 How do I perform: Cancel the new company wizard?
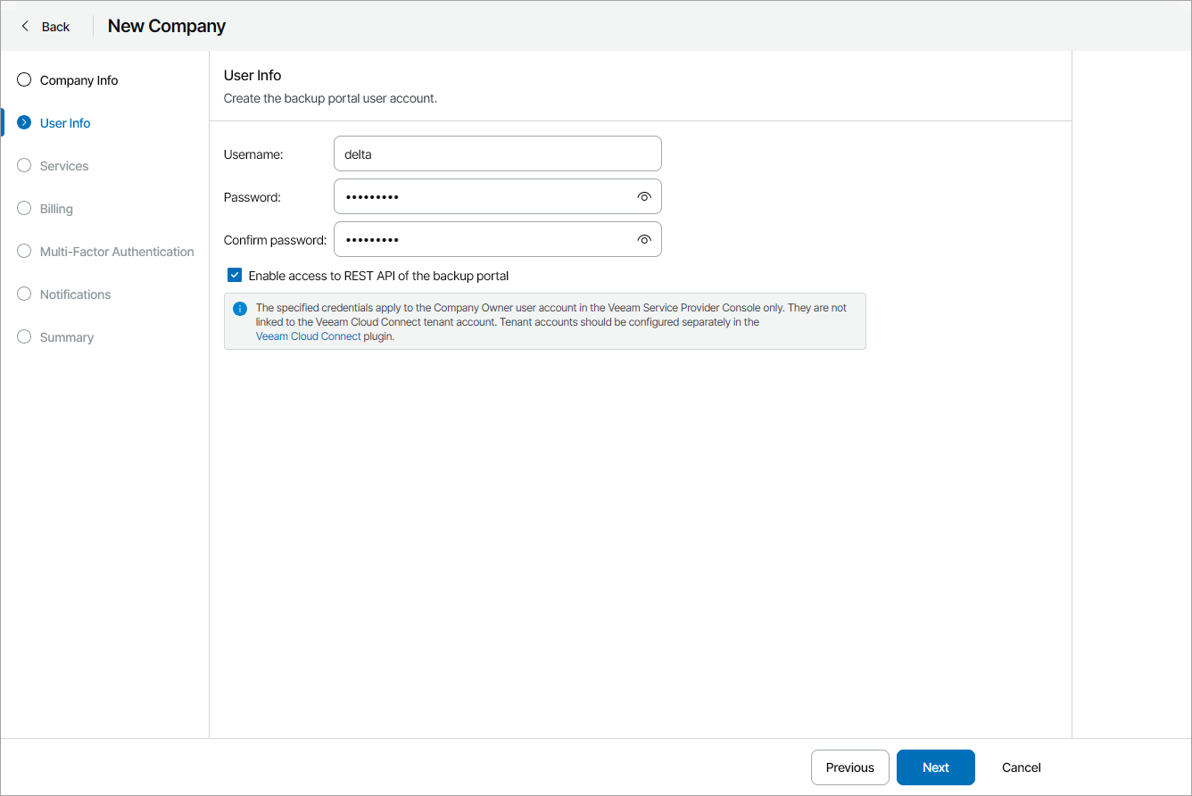(1021, 767)
